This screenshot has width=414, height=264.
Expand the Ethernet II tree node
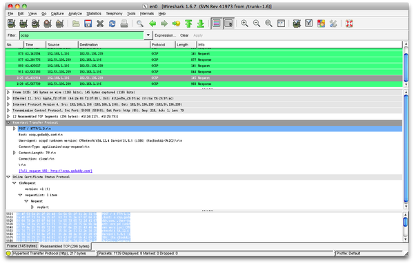pyautogui.click(x=8, y=98)
